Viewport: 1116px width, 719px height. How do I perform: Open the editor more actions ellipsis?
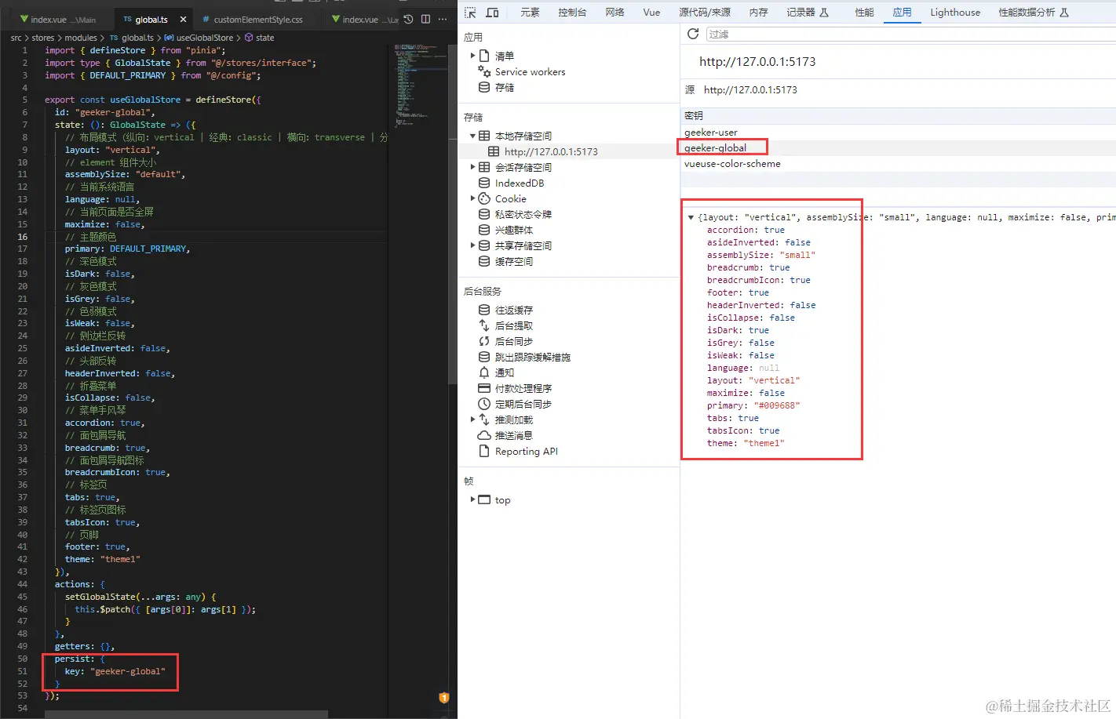coord(443,19)
